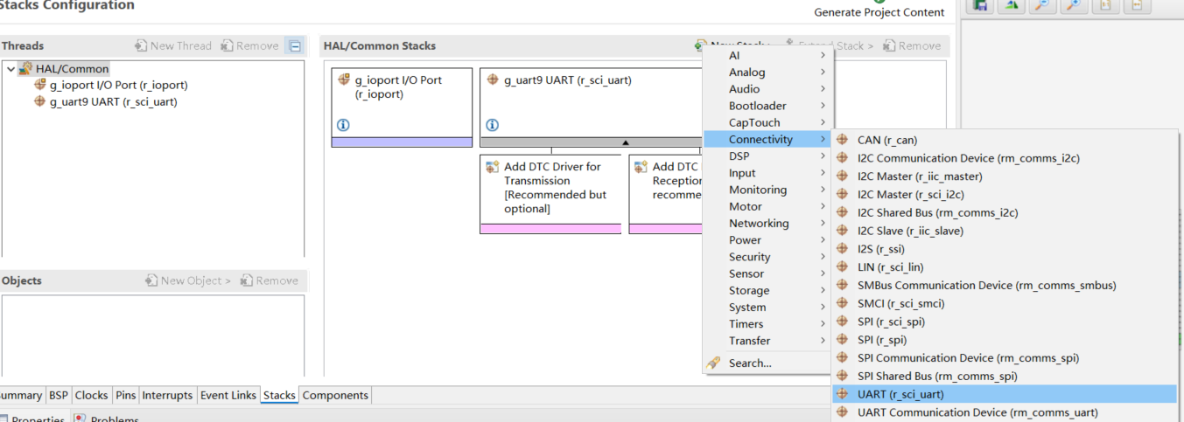Add SMBus Communication Device (rm_comms_smbus)

[1005, 286]
